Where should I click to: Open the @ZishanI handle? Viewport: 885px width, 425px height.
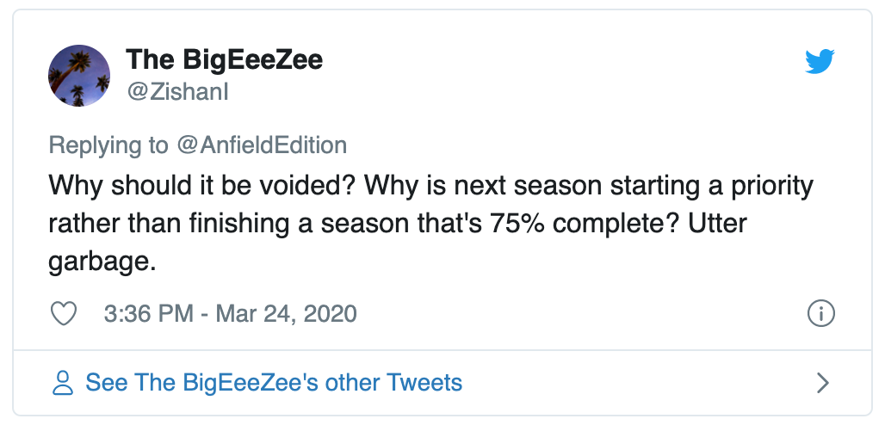[177, 91]
